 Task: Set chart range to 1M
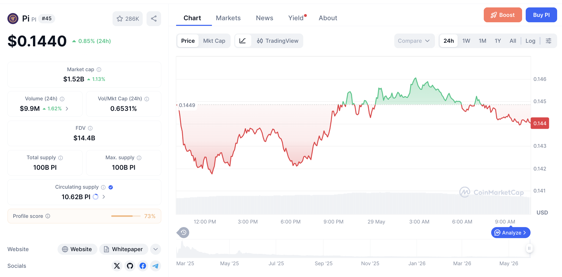coord(482,41)
